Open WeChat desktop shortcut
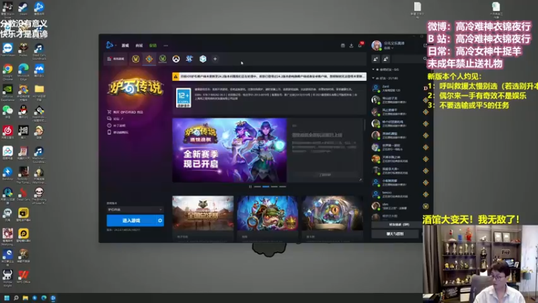Image resolution: width=538 pixels, height=303 pixels. pyautogui.click(x=7, y=112)
